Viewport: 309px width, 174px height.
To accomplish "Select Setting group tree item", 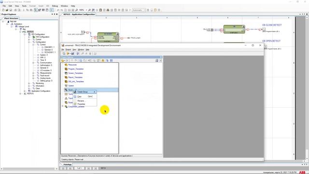I will (x=46, y=81).
